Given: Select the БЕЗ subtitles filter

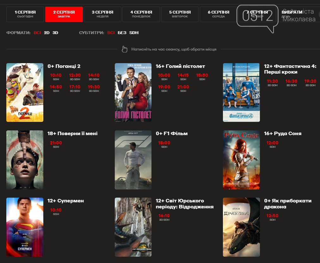Looking at the screenshot, I should [122, 33].
